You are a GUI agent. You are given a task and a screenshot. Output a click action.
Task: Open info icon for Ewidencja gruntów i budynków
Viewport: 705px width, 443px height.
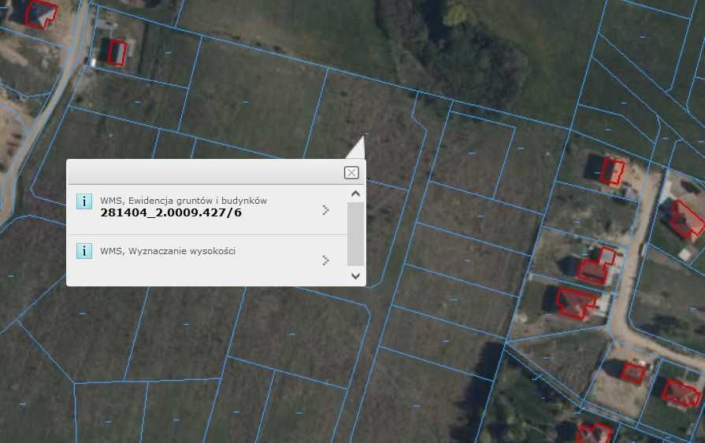(x=84, y=201)
